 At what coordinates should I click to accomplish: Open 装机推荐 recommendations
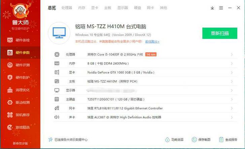coord(20,115)
